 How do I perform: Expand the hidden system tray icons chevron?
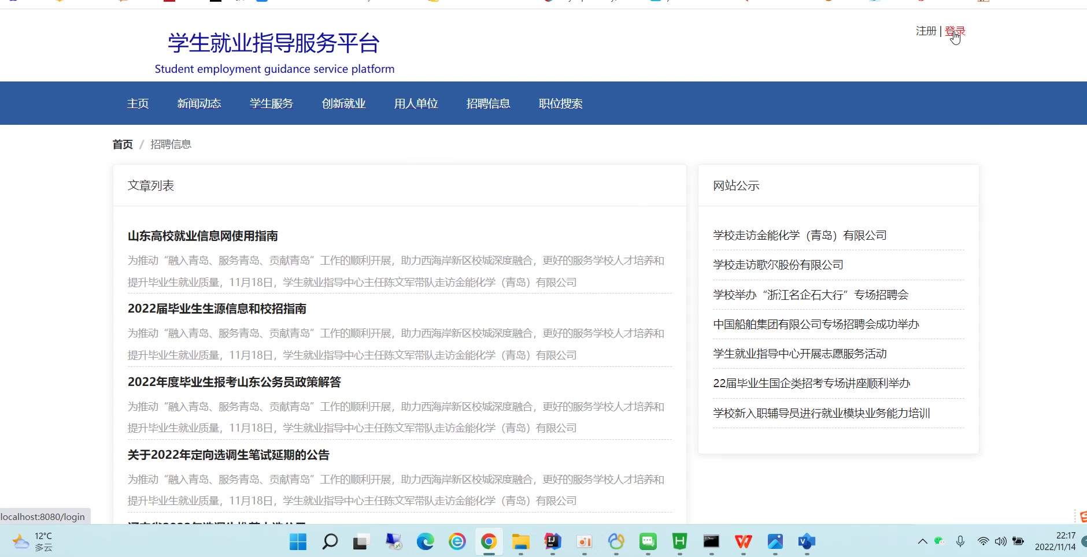pos(922,541)
